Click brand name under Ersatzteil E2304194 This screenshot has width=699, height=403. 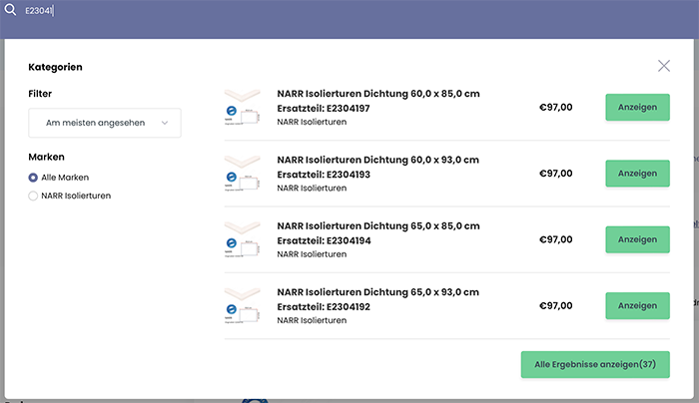point(312,254)
